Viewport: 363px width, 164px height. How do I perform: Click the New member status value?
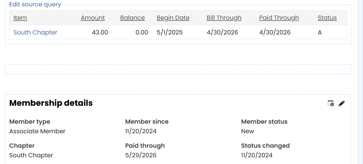pyautogui.click(x=247, y=131)
